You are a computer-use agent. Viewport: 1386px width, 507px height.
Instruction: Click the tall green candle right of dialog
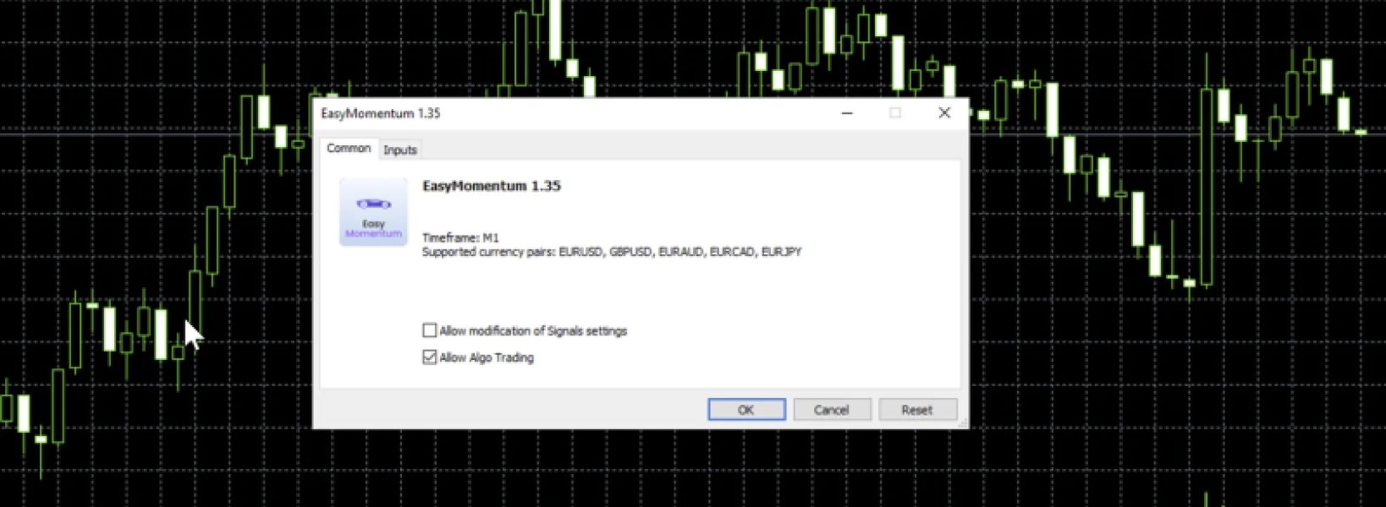click(x=1207, y=186)
